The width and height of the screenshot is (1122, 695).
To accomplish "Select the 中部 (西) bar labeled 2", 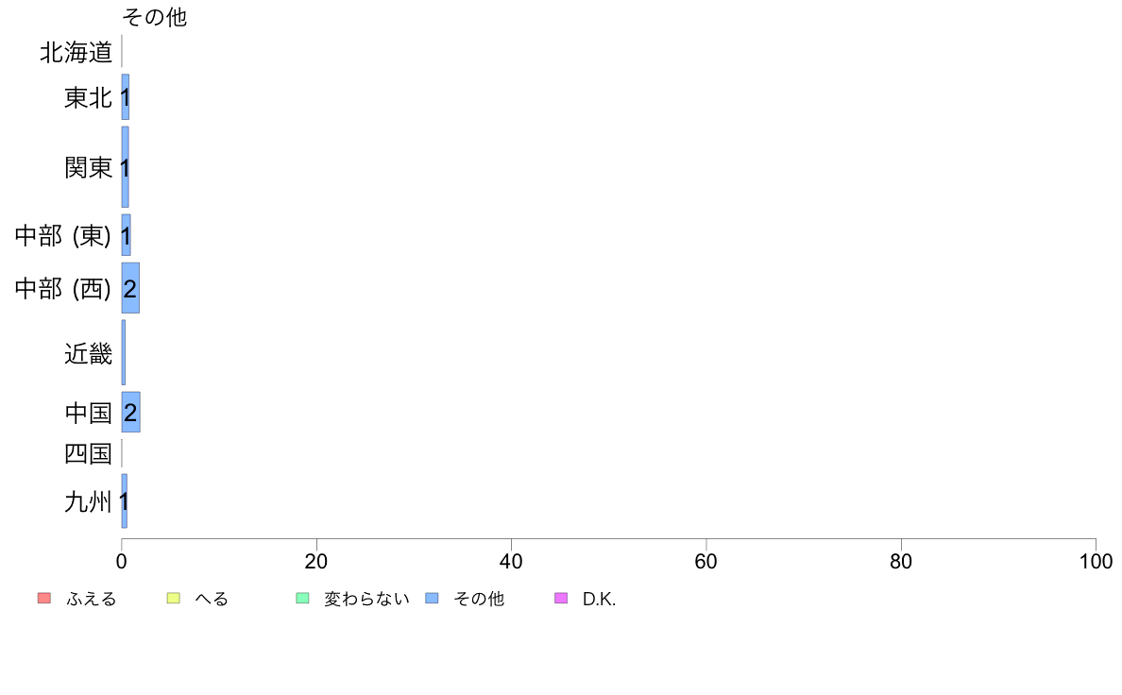I will click(130, 288).
